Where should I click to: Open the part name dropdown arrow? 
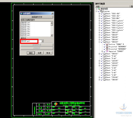(x=42, y=41)
